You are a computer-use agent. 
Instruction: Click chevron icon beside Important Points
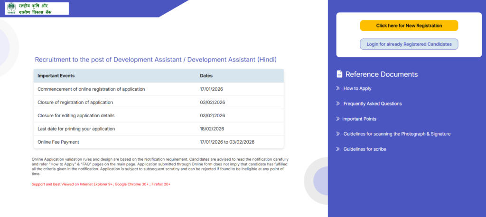(338, 119)
